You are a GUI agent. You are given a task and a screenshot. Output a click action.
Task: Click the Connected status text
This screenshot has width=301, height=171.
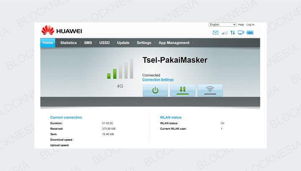tap(151, 75)
